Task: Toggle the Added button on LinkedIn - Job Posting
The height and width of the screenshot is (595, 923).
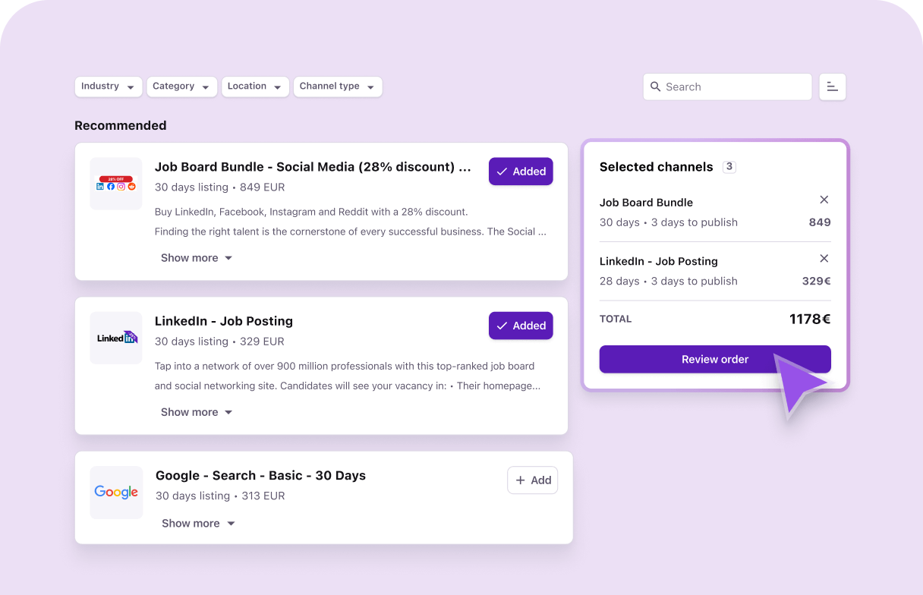Action: pos(521,326)
